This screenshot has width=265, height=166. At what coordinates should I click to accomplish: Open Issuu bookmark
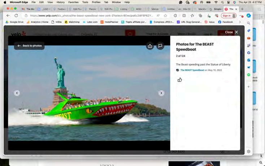(209, 22)
